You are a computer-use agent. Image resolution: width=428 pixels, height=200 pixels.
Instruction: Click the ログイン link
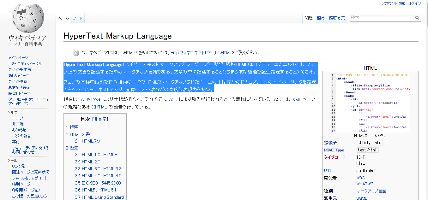[x=414, y=3]
